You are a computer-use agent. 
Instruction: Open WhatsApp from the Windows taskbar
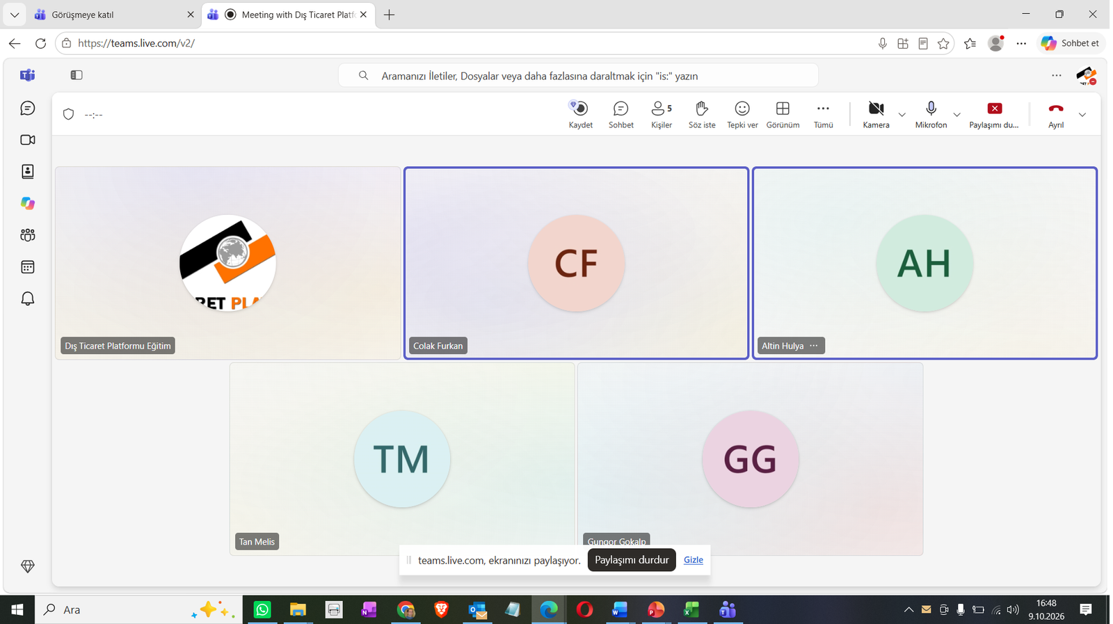(x=262, y=610)
